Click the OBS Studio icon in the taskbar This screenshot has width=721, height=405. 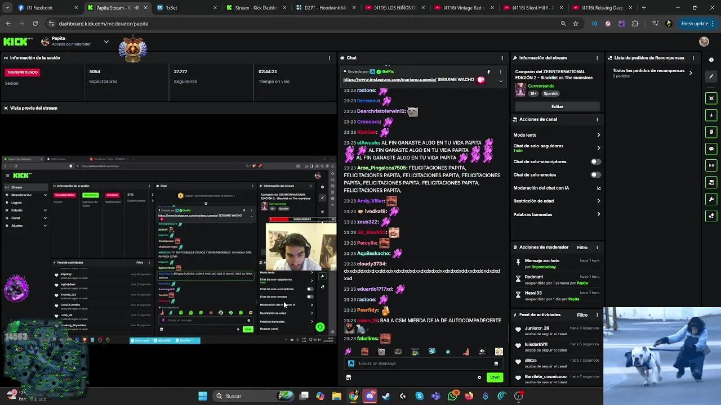pyautogui.click(x=519, y=396)
